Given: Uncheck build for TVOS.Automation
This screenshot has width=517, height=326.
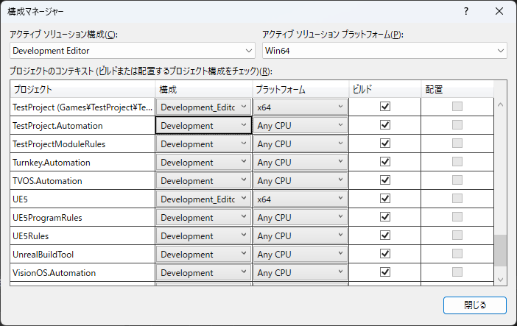Looking at the screenshot, I should tap(385, 180).
